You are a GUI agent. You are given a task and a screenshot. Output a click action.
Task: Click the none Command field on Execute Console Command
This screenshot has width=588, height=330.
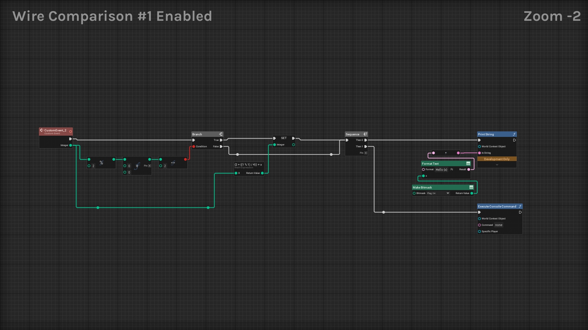[499, 225]
